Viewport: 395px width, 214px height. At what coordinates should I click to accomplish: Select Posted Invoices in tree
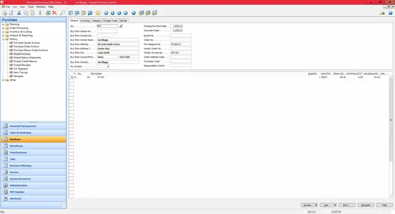22,54
